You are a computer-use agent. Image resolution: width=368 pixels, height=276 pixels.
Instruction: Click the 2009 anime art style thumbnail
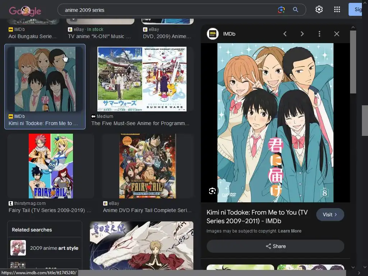[18, 248]
